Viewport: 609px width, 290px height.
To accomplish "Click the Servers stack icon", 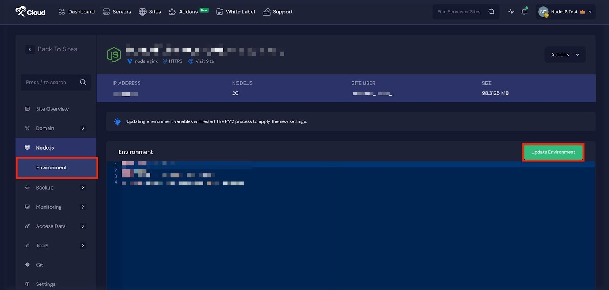I will [x=106, y=12].
